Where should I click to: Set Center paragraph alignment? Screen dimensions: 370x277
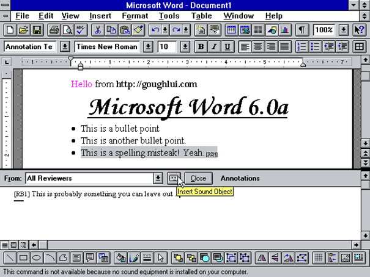[258, 46]
